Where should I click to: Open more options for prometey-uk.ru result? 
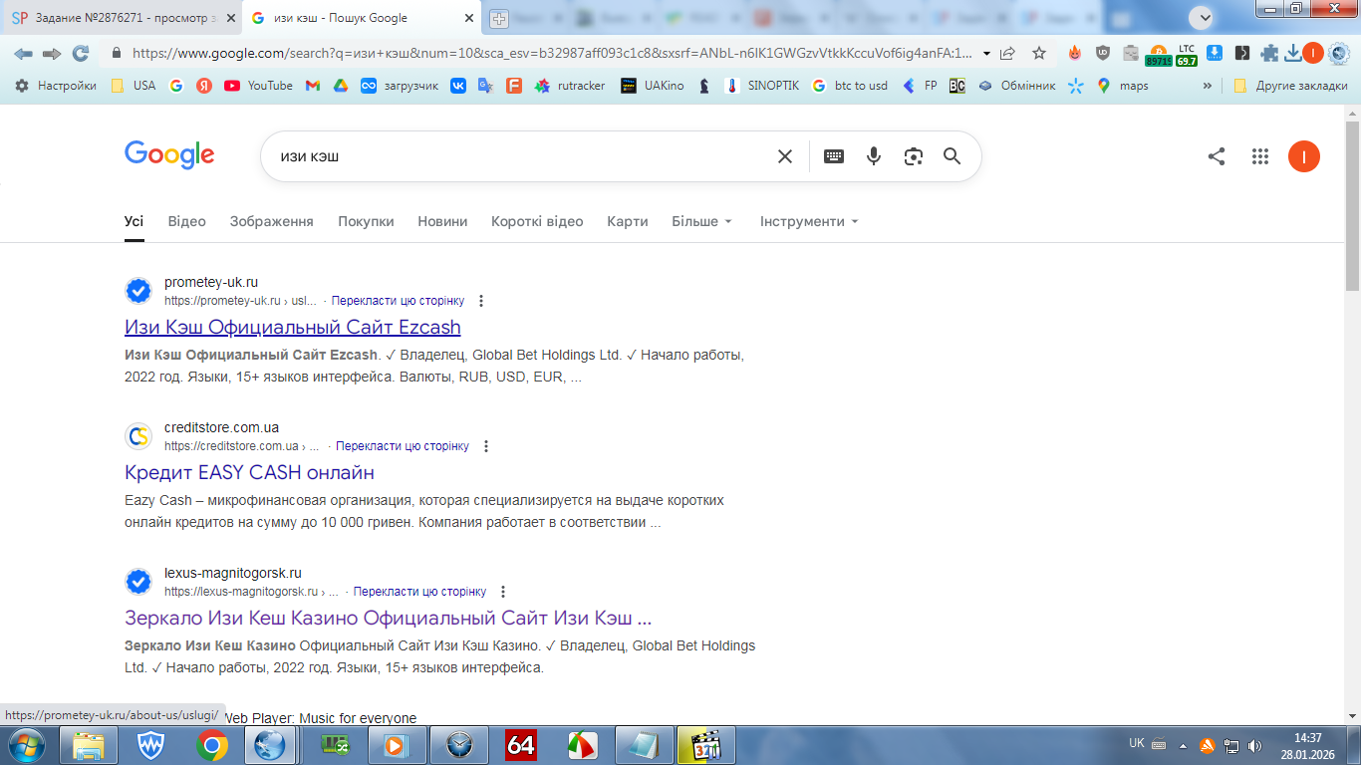[481, 301]
